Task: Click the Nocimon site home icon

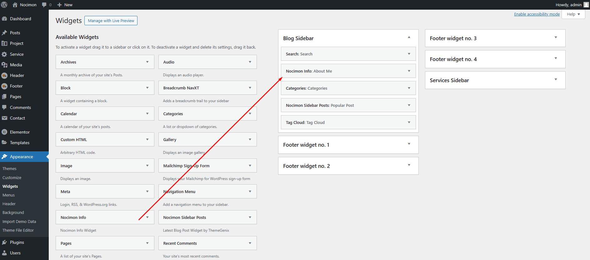Action: [15, 5]
